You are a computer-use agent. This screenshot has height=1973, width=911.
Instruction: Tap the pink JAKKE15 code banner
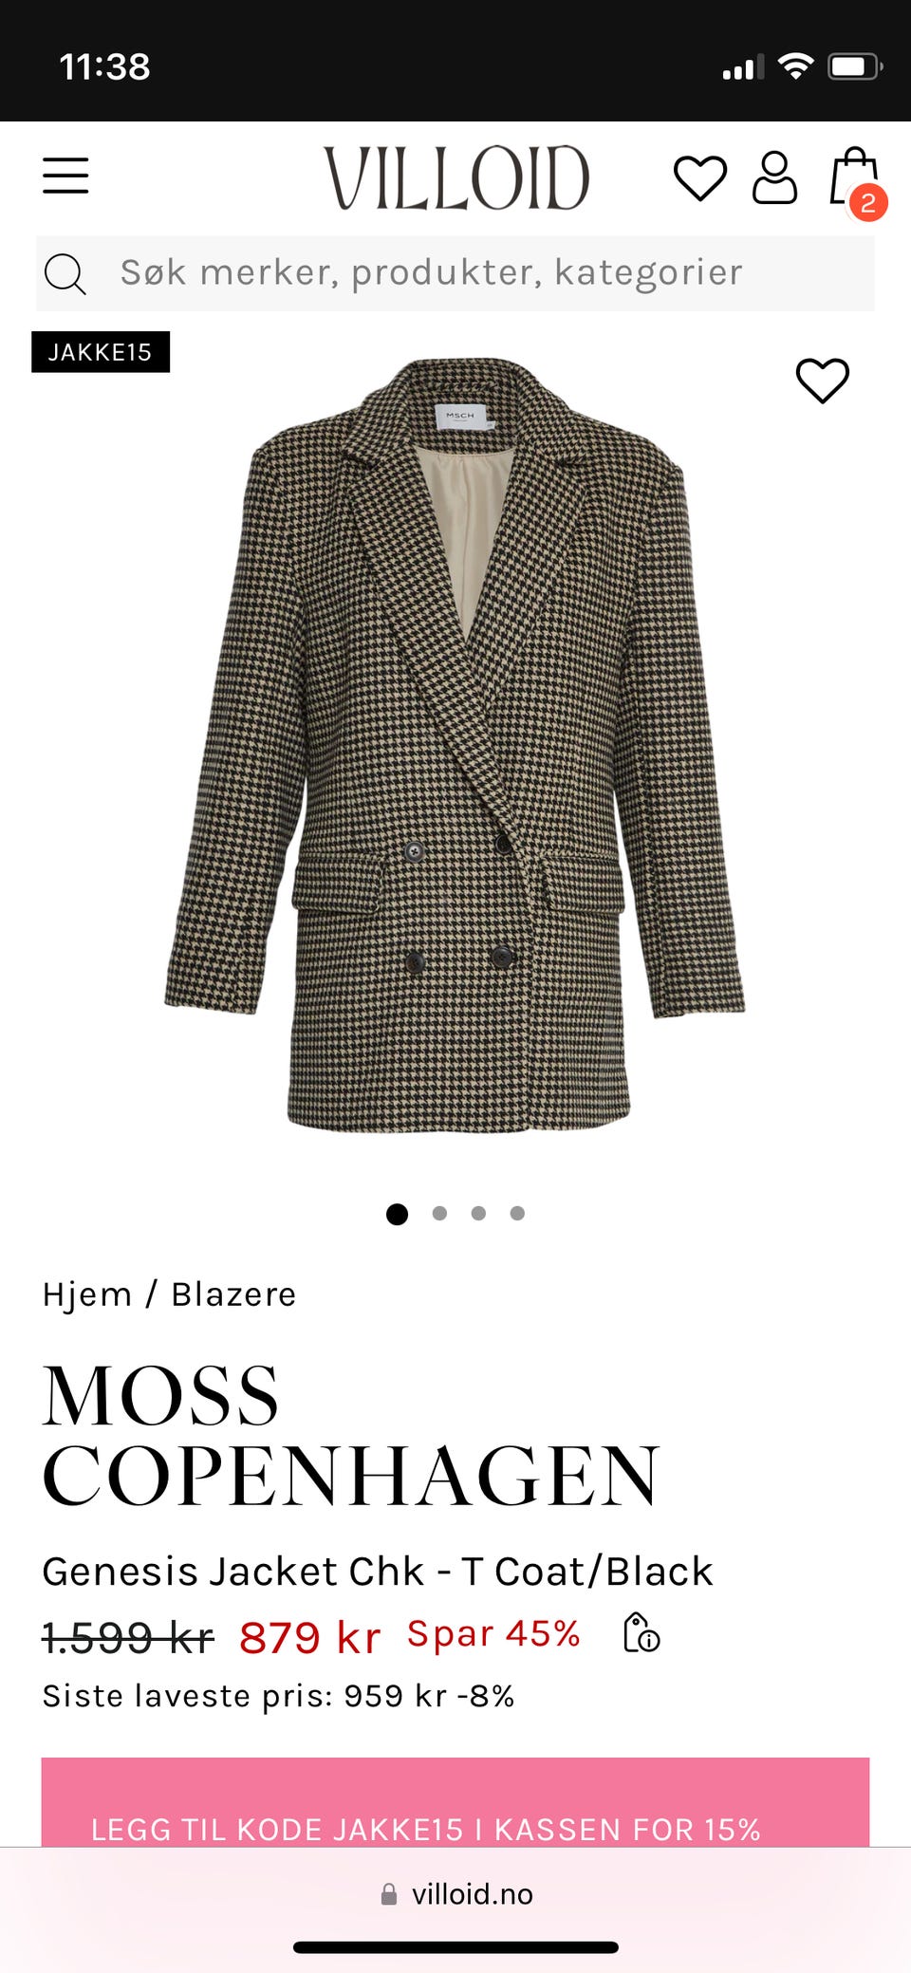455,1801
